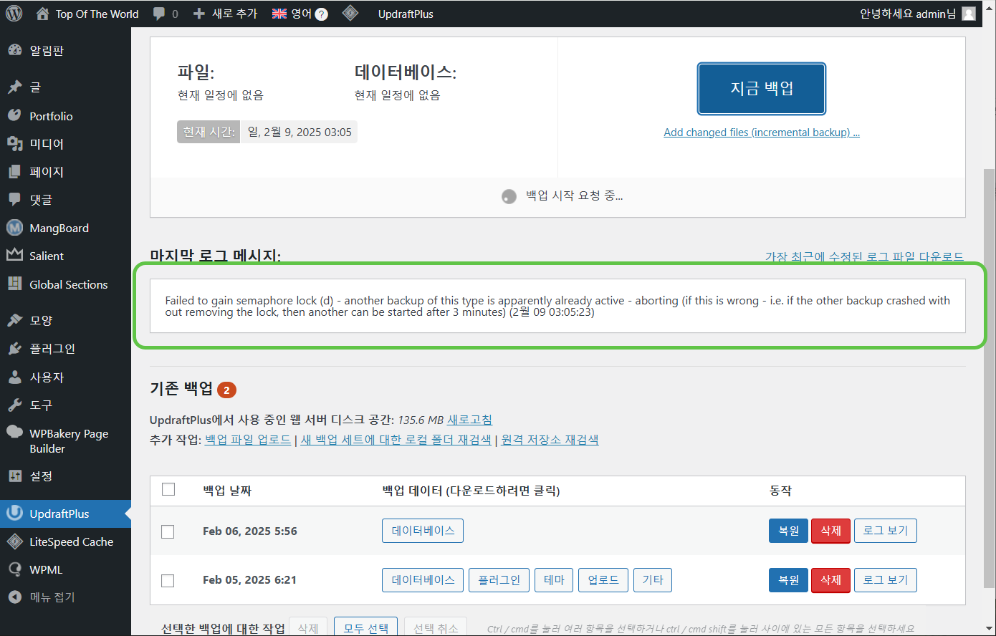Click the LiteSpeed Cache icon in sidebar

(x=15, y=541)
